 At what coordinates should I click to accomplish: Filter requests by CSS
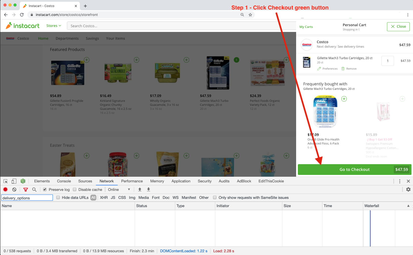click(x=122, y=198)
